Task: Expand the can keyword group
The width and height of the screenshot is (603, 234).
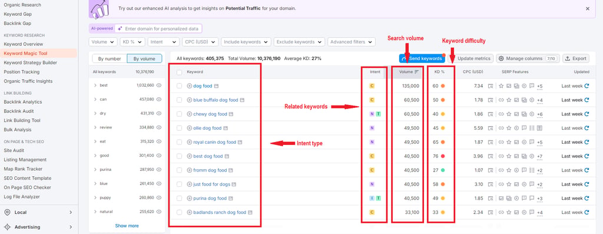Action: point(95,99)
